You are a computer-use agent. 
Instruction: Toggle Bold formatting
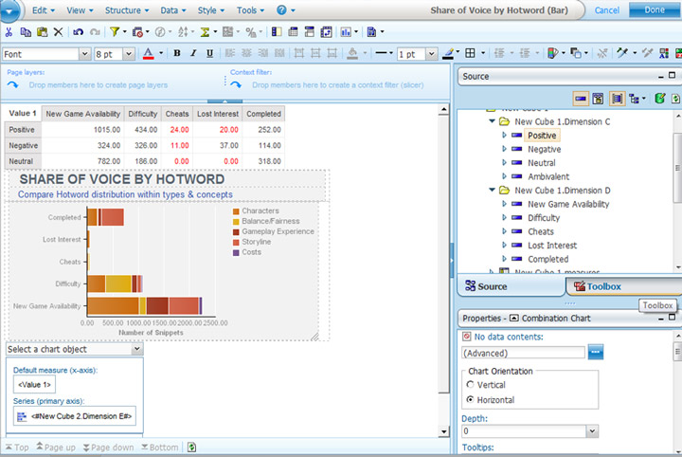(x=177, y=53)
